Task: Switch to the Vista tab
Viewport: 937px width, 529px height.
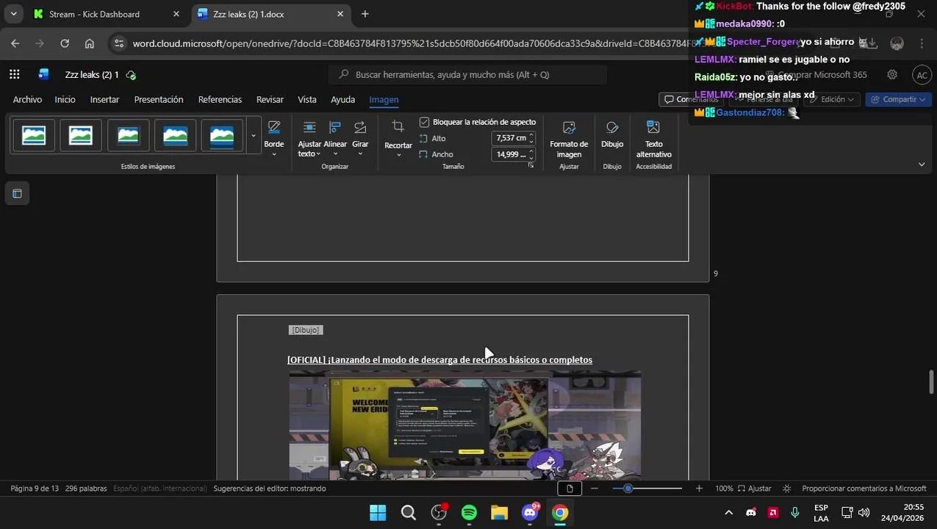Action: [x=307, y=99]
